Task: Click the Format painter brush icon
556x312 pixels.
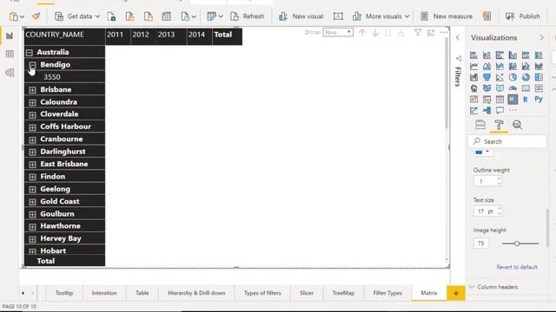Action: (x=36, y=16)
